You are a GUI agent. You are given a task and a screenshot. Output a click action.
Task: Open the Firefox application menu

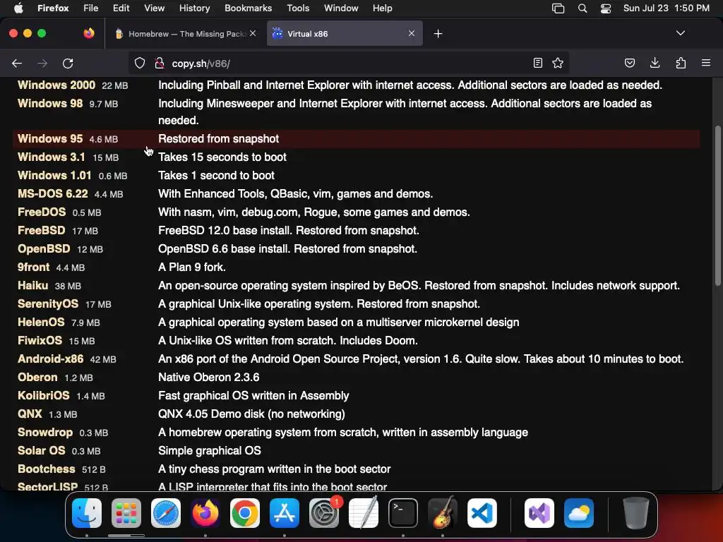pyautogui.click(x=53, y=8)
